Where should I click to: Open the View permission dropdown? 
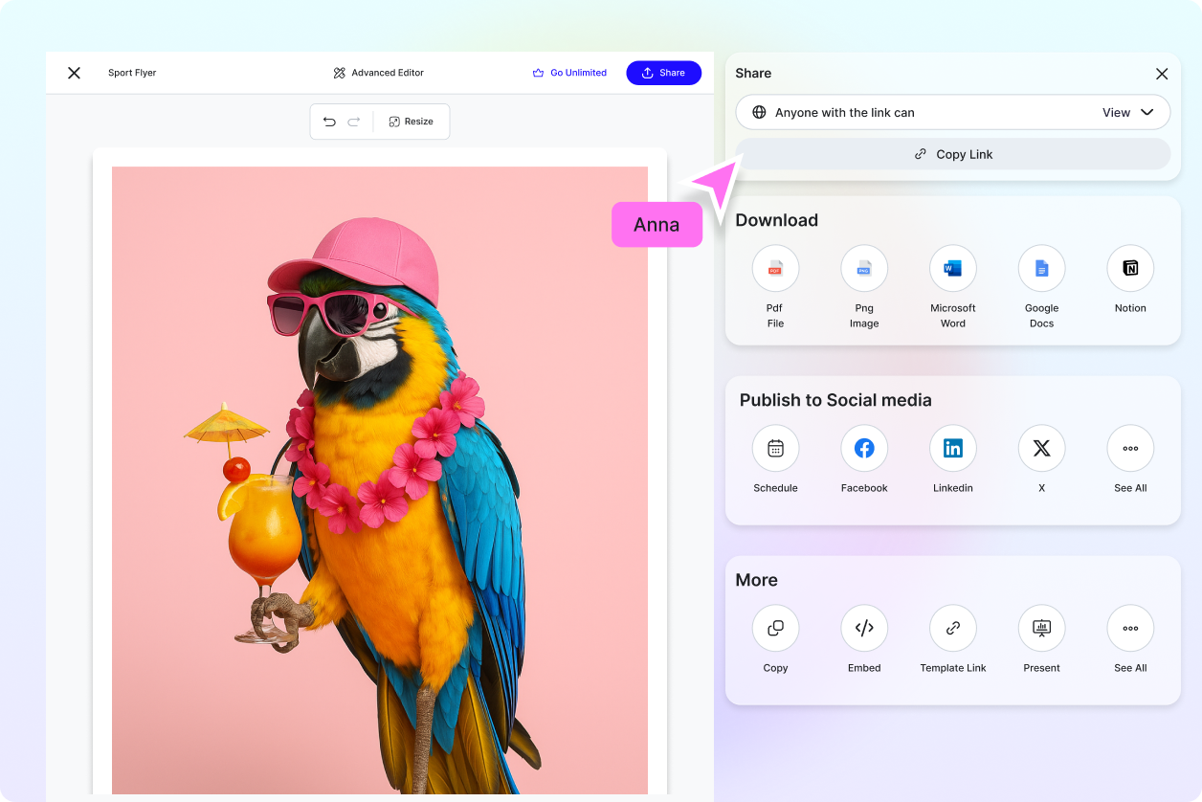coord(1128,112)
